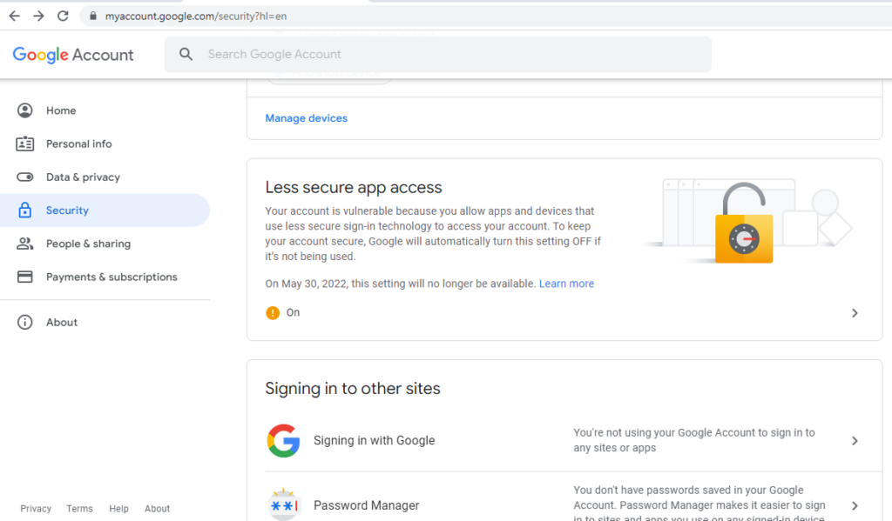The width and height of the screenshot is (892, 521).
Task: Click the Google Account logo
Action: 73,55
